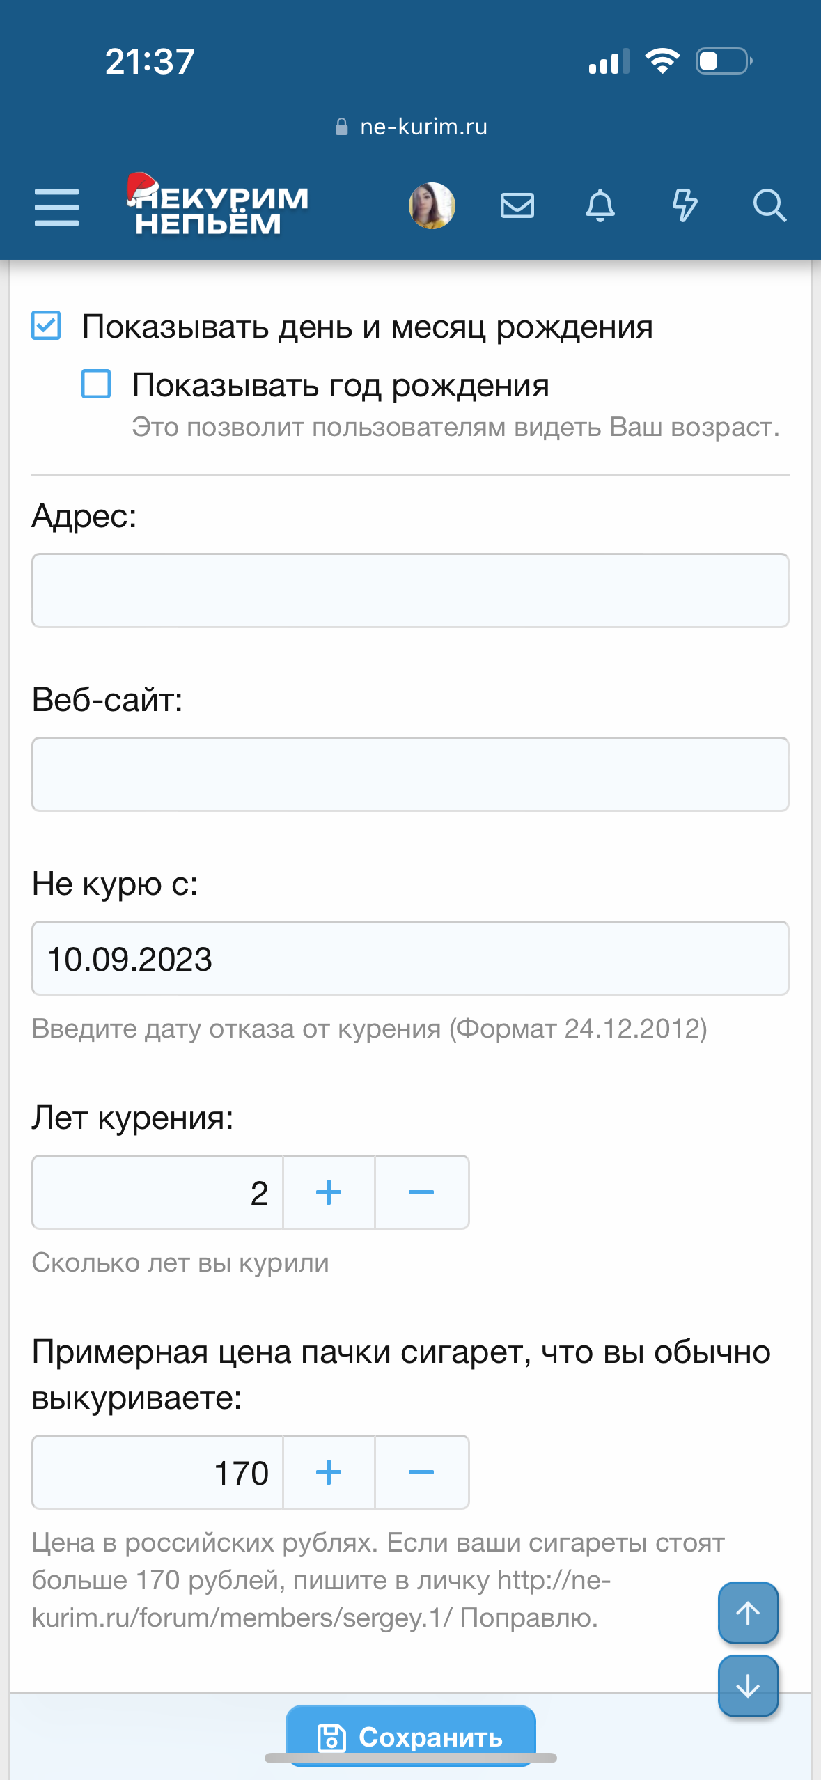
Task: Focus the Веб-сайт input field
Action: (410, 774)
